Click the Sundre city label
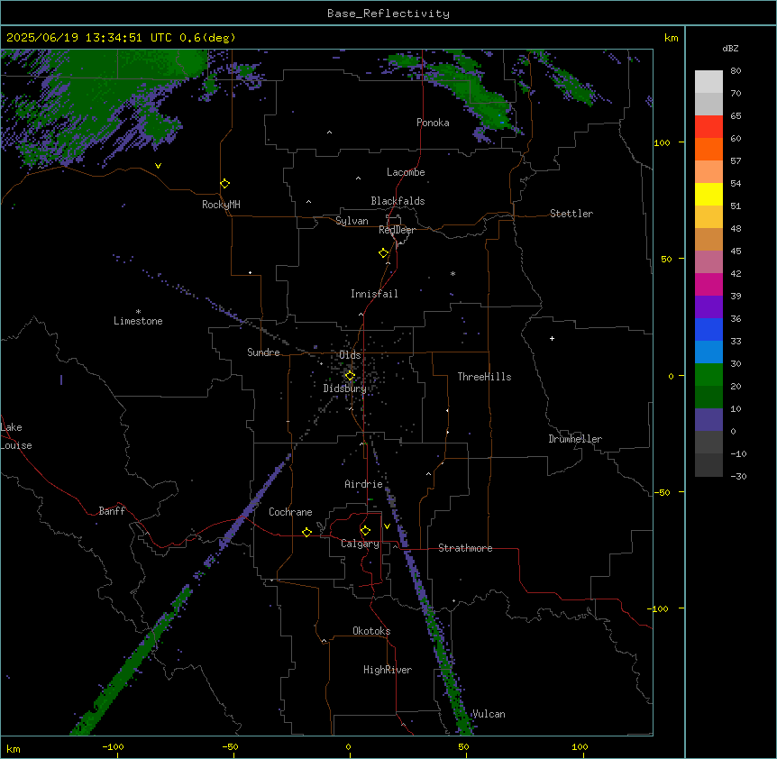 click(263, 352)
